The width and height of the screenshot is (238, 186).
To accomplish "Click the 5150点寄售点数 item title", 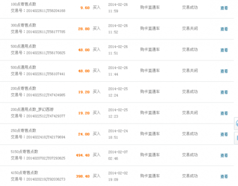I will (24, 152).
